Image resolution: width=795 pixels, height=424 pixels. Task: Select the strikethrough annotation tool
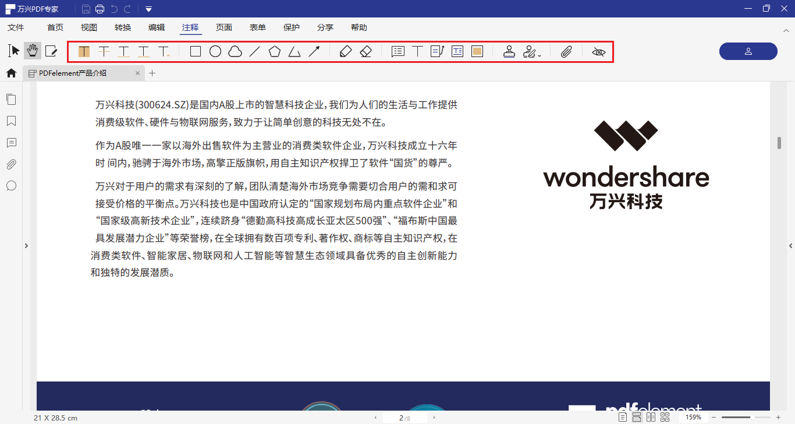point(104,51)
